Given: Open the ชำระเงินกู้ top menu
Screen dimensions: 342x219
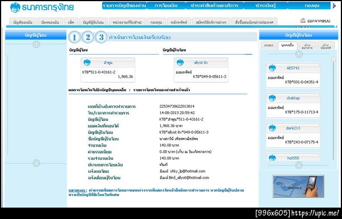Looking at the screenshot, I should pyautogui.click(x=266, y=6).
